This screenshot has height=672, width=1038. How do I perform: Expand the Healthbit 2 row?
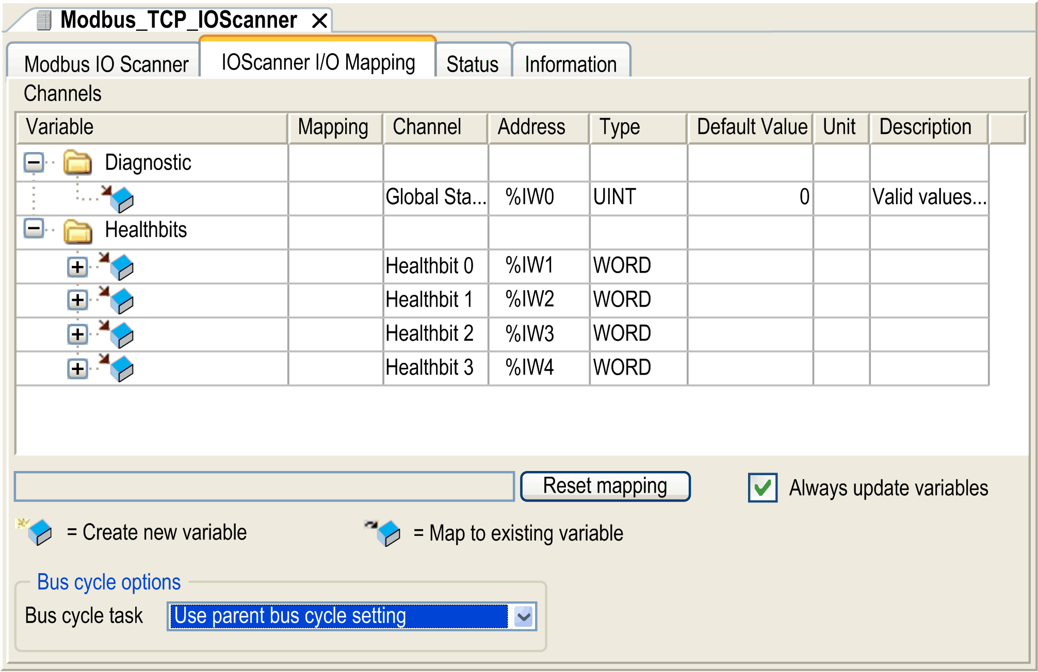(x=77, y=334)
